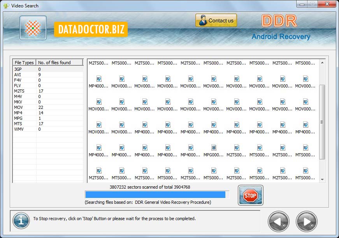Open the DATADOCTOR.BIZ banner
This screenshot has width=339, height=238.
[91, 29]
